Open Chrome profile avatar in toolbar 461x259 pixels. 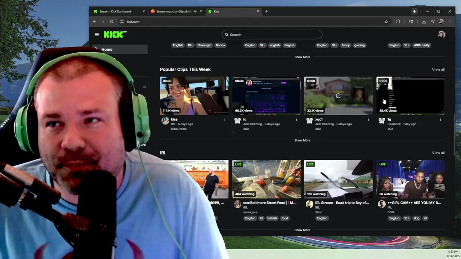pos(441,22)
